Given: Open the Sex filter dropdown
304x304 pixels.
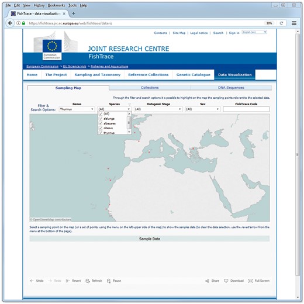Looking at the screenshot, I should (203, 109).
